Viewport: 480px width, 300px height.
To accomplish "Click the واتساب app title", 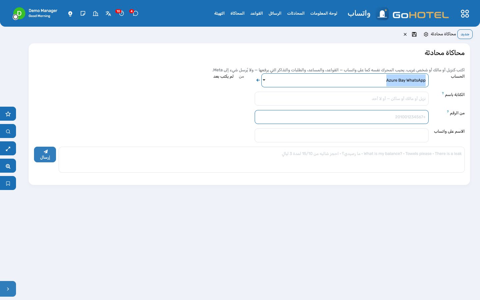I will click(359, 14).
